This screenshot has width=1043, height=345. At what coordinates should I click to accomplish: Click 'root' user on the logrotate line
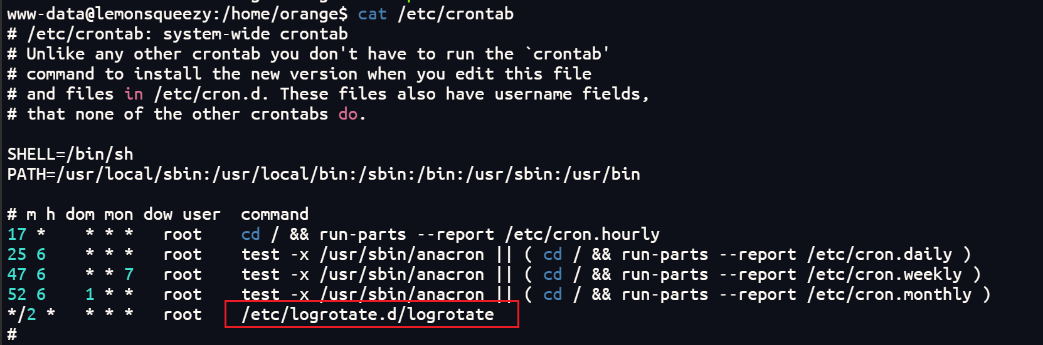tap(183, 314)
